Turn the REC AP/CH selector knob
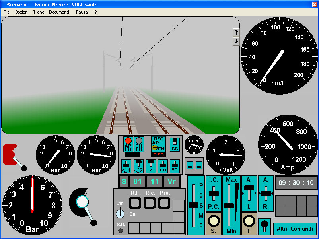 pos(155,148)
